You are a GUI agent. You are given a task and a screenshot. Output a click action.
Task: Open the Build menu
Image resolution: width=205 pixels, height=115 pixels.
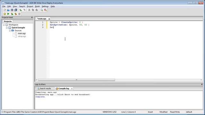(37, 6)
